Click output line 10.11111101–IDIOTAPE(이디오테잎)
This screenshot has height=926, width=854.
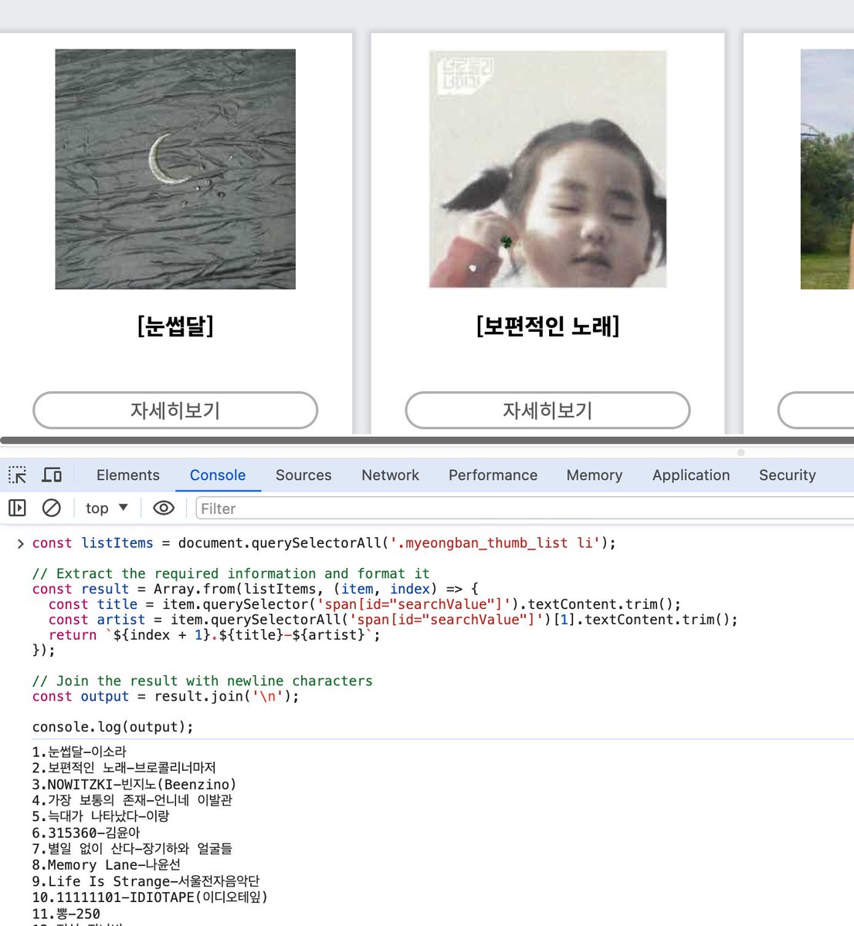point(150,897)
